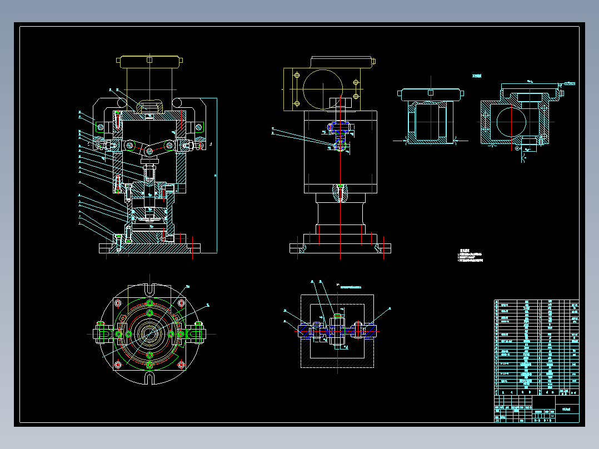The width and height of the screenshot is (599, 449).
Task: Select the center bolt in blue section view
Action: tap(337, 330)
